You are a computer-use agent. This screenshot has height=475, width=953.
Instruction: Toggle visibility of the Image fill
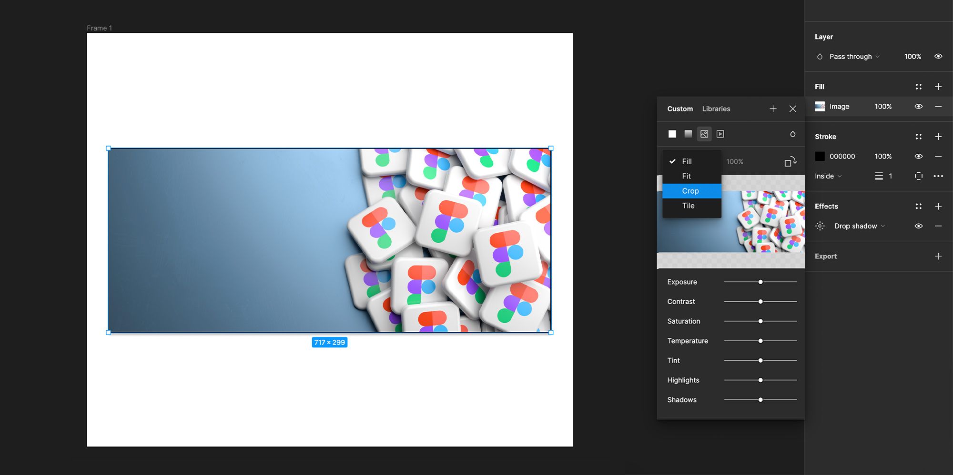click(x=919, y=107)
